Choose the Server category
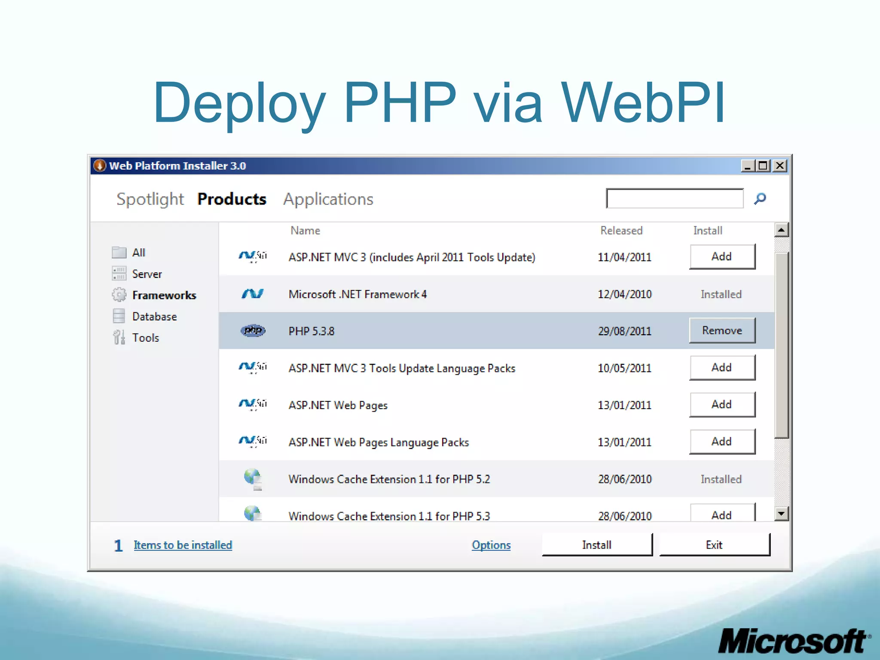This screenshot has height=660, width=880. 147,274
